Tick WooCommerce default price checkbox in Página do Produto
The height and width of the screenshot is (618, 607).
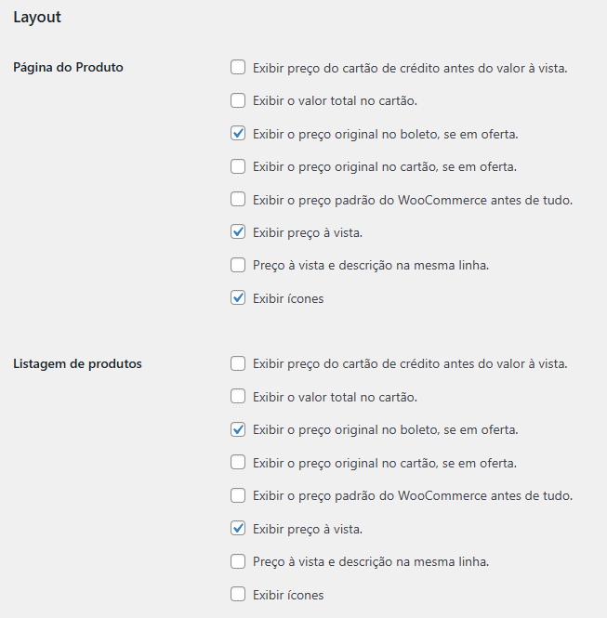[x=238, y=200]
